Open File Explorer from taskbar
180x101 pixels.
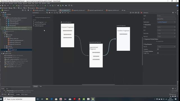click(47, 99)
